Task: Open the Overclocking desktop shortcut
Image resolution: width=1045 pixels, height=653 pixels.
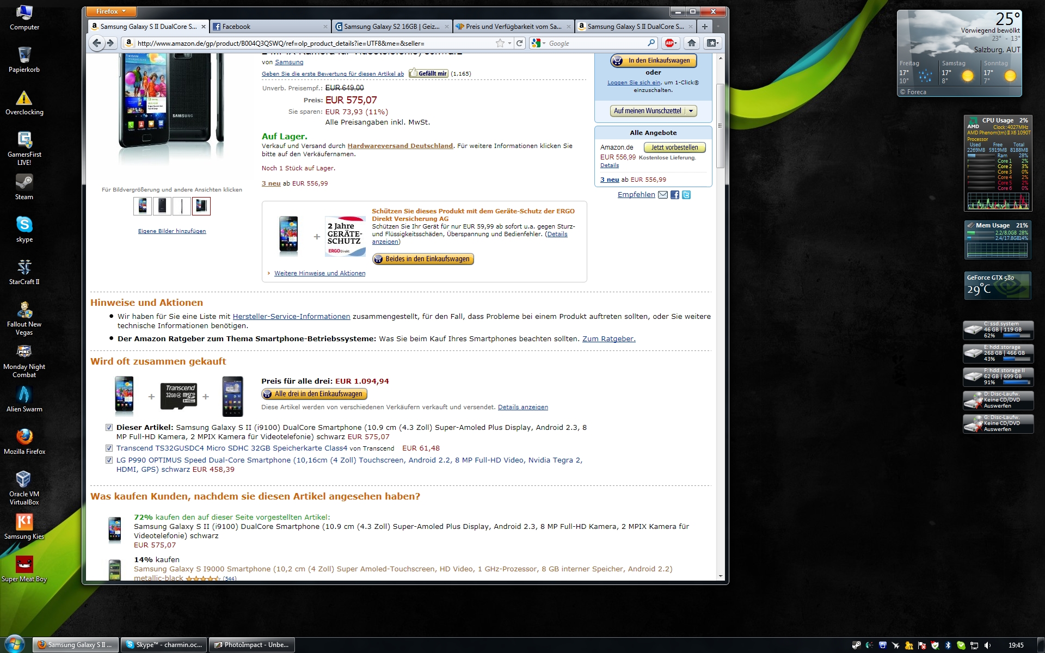Action: (x=24, y=103)
